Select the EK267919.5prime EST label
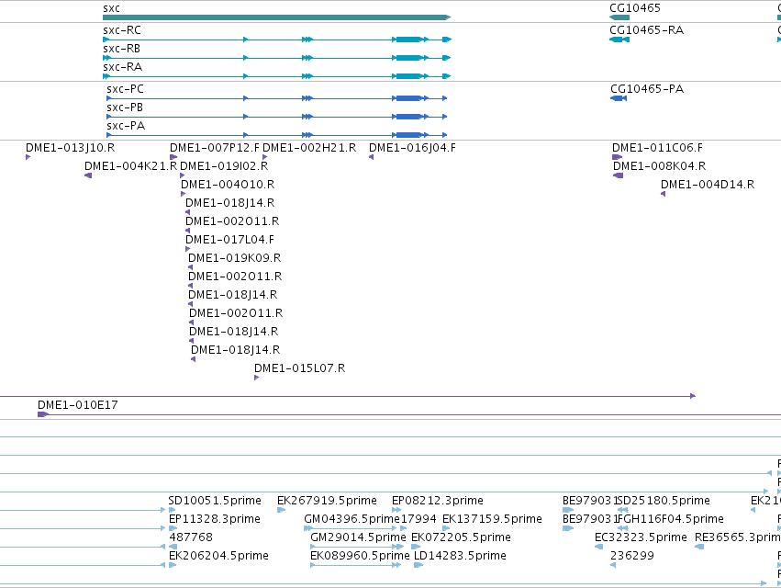This screenshot has height=588, width=781. (x=327, y=501)
